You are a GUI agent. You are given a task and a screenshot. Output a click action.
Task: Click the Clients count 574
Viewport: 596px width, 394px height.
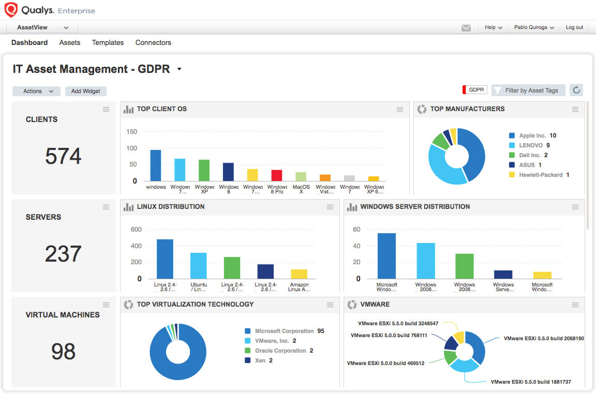pyautogui.click(x=63, y=156)
